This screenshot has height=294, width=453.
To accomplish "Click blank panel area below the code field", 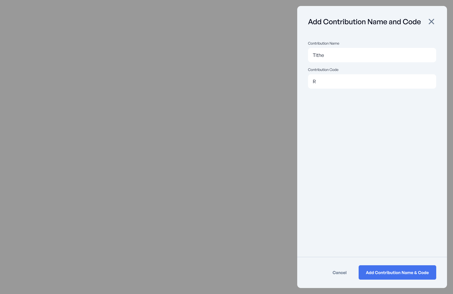I will (x=372, y=171).
